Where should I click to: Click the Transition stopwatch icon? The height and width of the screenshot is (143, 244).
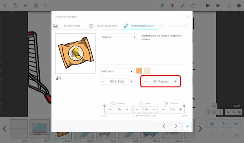point(166,103)
